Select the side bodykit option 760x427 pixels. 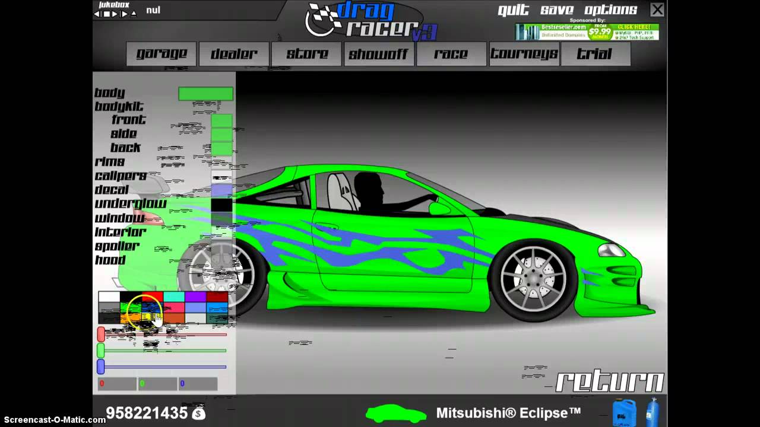(x=123, y=134)
